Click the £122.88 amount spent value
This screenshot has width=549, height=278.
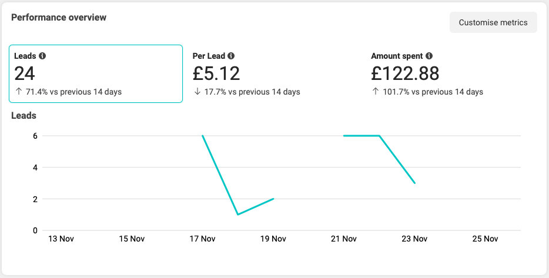(x=406, y=73)
